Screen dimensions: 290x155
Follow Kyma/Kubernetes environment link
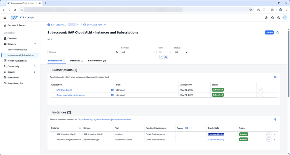pos(102,119)
